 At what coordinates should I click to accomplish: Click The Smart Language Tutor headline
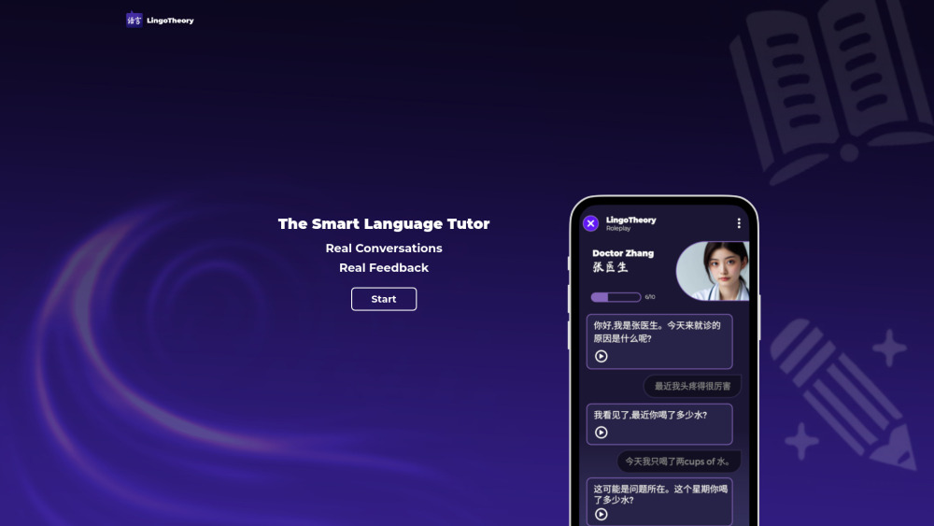coord(384,224)
